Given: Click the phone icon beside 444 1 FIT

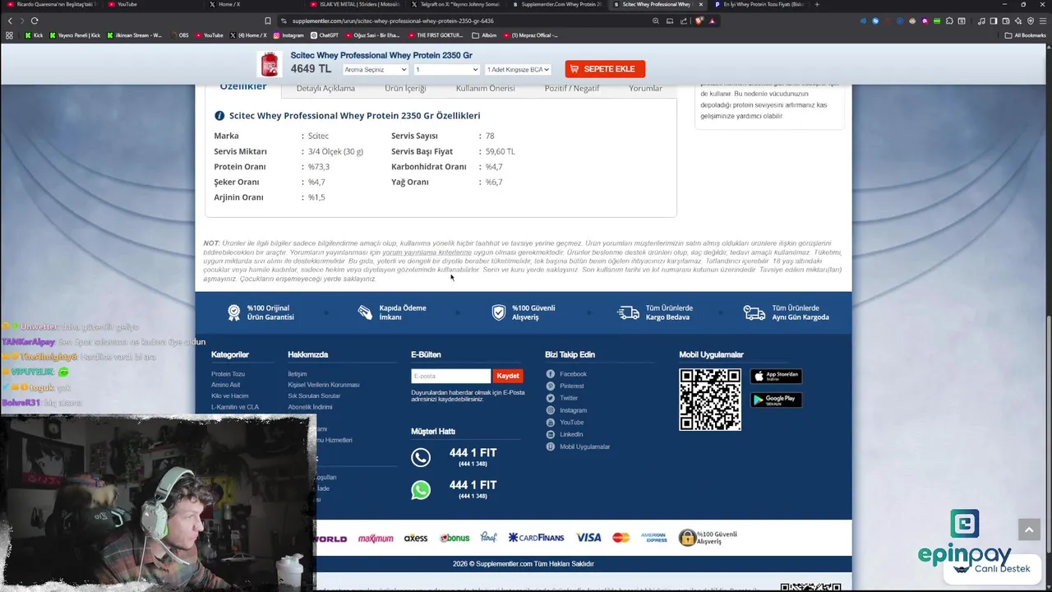Looking at the screenshot, I should pyautogui.click(x=421, y=458).
